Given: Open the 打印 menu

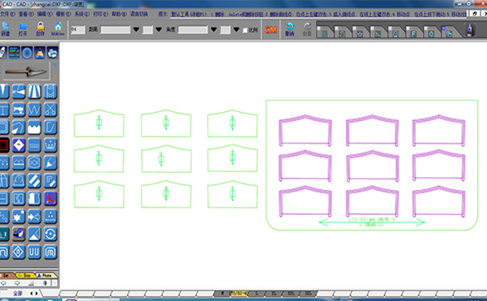Looking at the screenshot, I should 101,14.
